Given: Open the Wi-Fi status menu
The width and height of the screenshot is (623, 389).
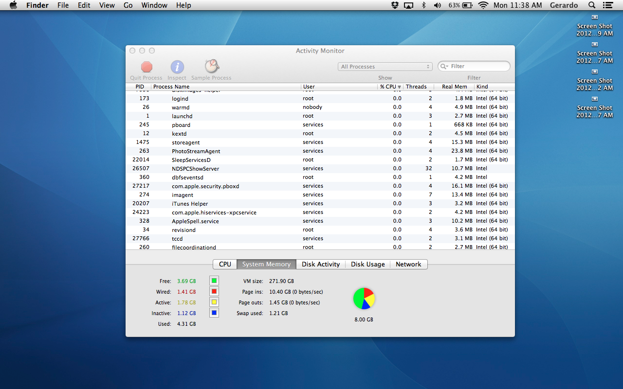Looking at the screenshot, I should point(483,5).
